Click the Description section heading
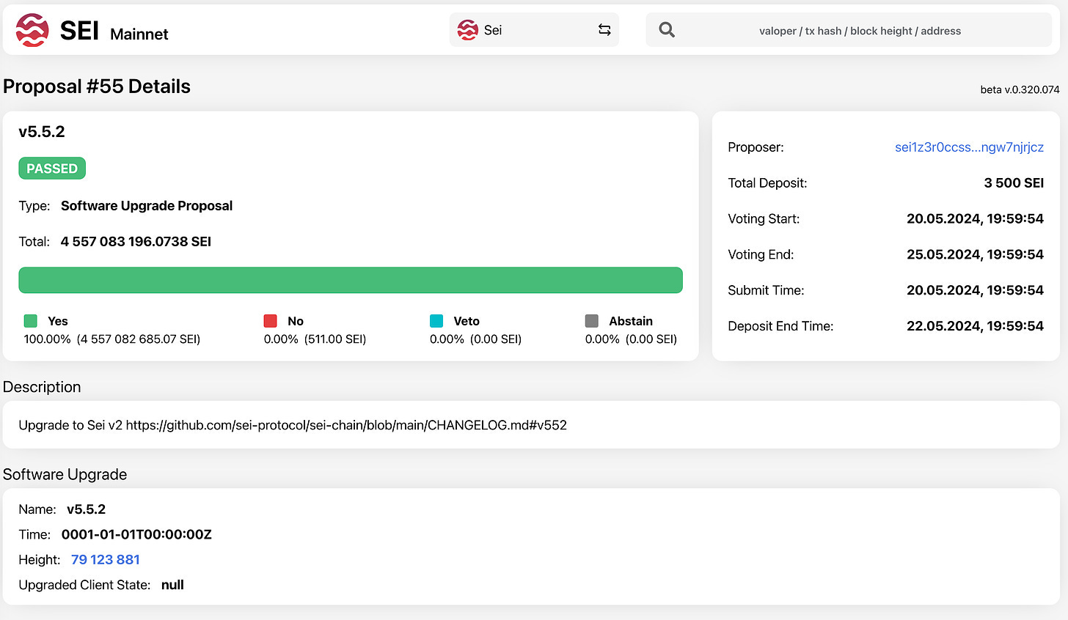The height and width of the screenshot is (620, 1068). click(x=42, y=387)
